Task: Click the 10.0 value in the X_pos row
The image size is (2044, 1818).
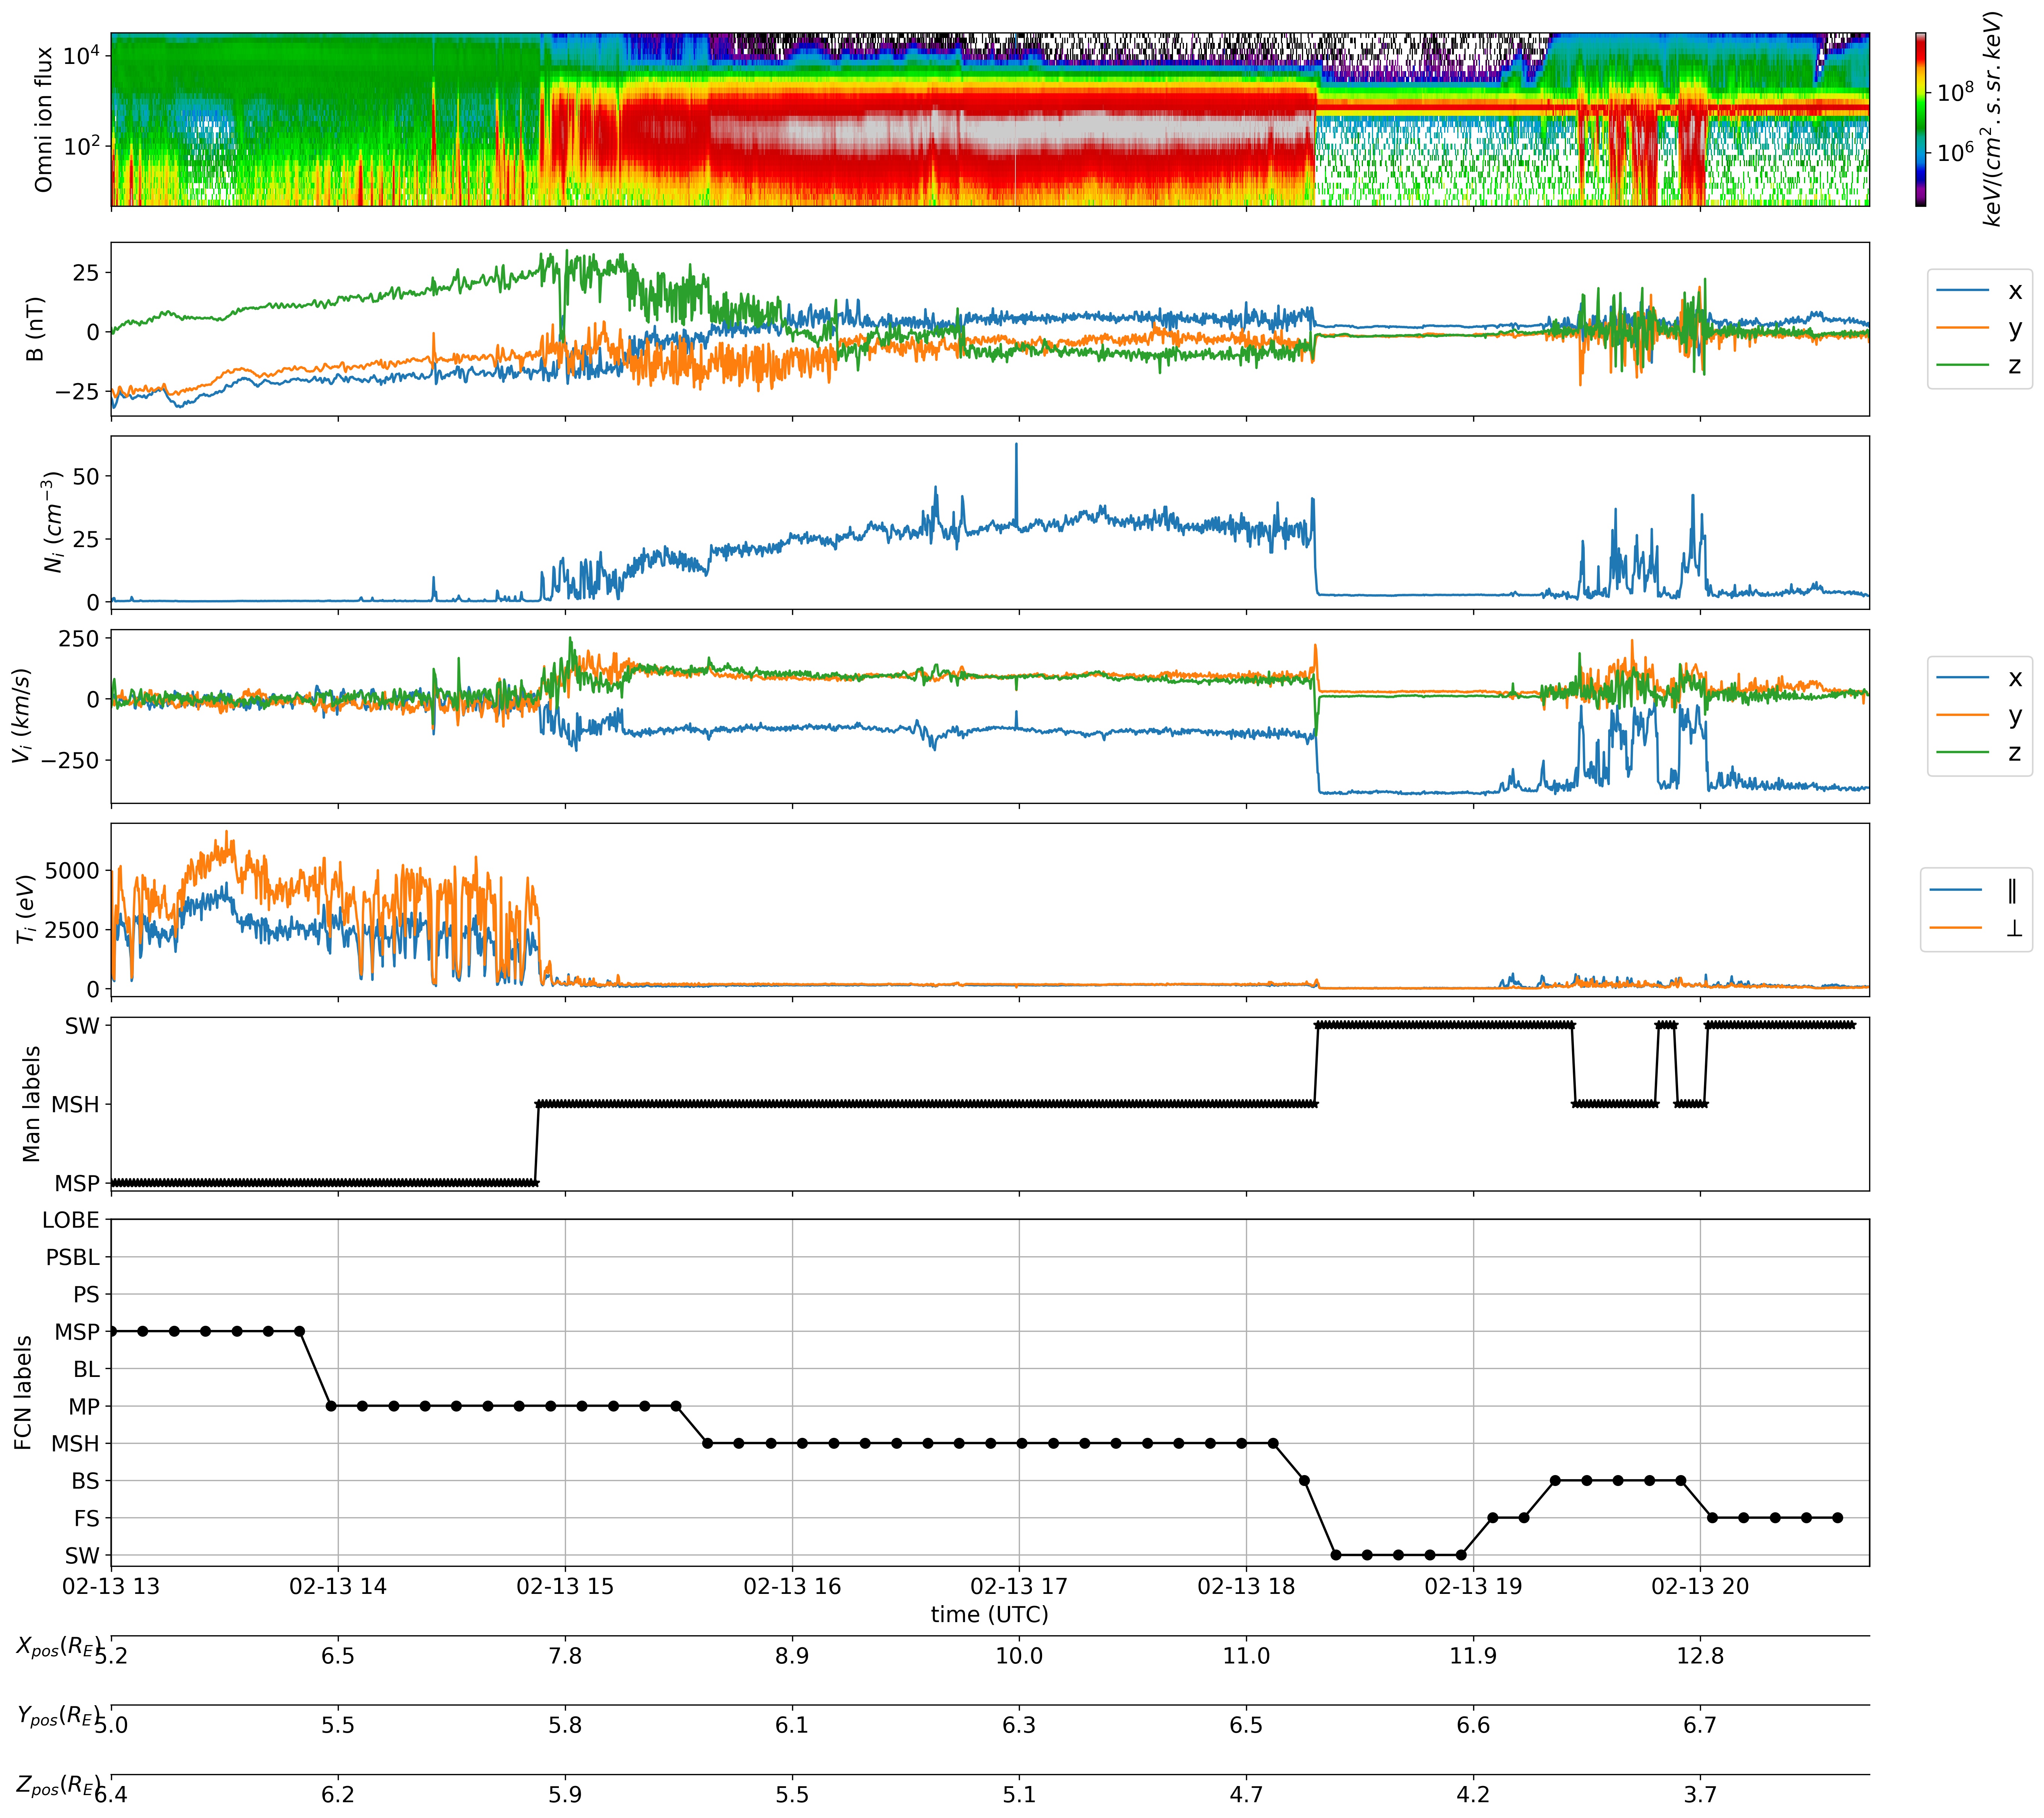Action: pyautogui.click(x=1019, y=1657)
